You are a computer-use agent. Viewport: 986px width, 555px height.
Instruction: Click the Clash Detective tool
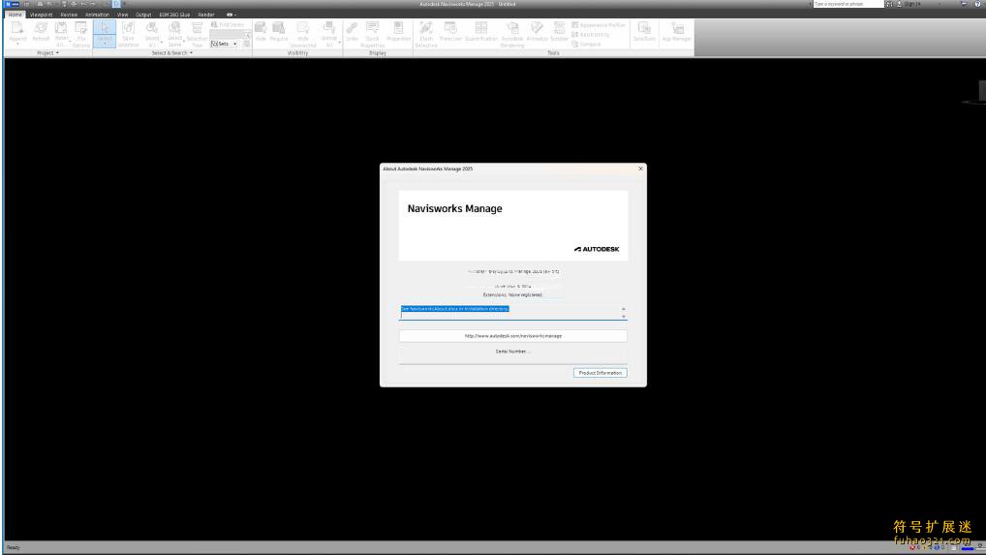(426, 34)
